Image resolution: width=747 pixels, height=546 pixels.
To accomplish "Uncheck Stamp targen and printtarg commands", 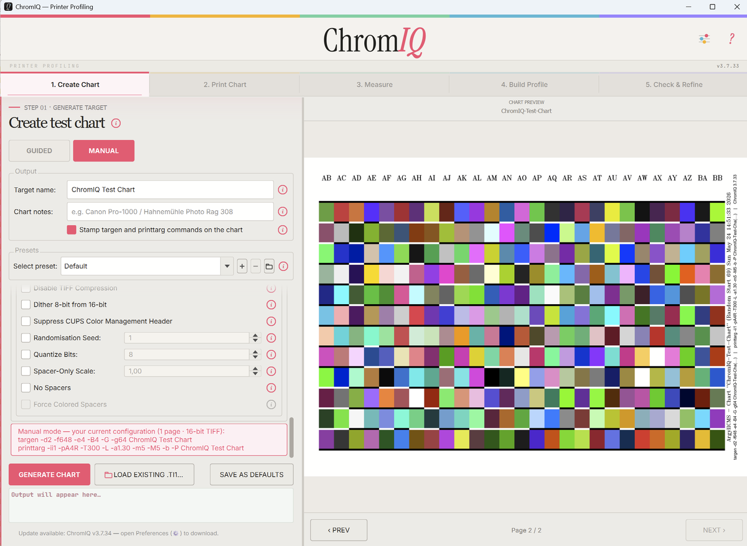I will (72, 230).
